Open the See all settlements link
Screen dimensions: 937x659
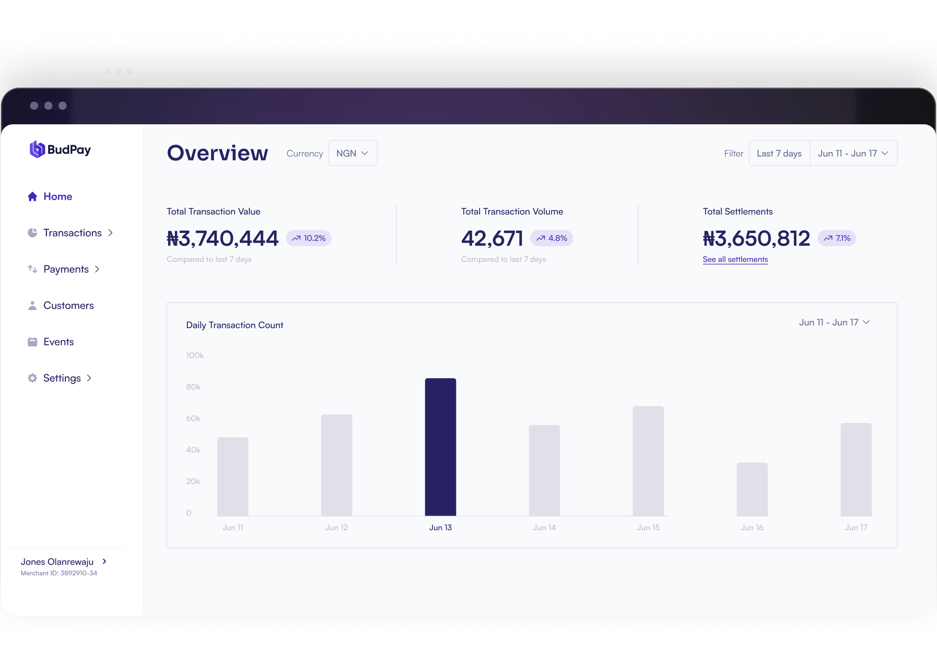coord(735,259)
